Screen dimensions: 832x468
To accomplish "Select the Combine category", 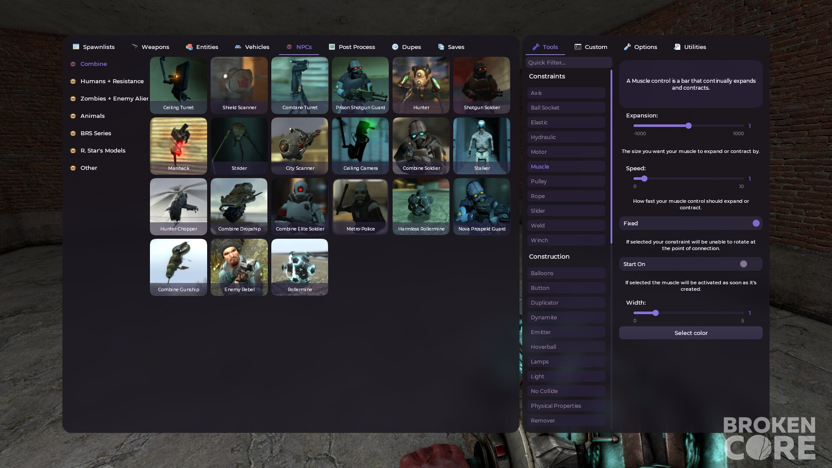I will point(94,64).
